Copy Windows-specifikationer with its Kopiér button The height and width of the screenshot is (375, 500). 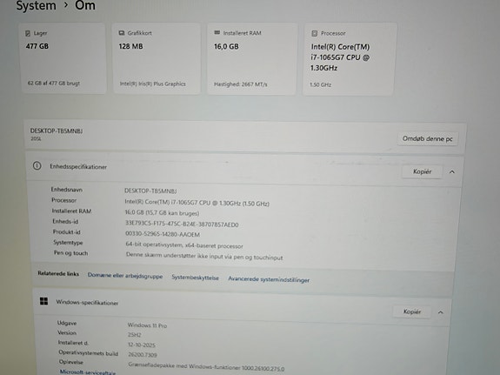point(412,311)
